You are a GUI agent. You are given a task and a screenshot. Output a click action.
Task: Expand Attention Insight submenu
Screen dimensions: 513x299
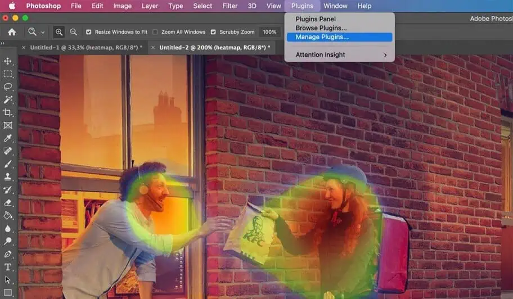click(x=339, y=55)
